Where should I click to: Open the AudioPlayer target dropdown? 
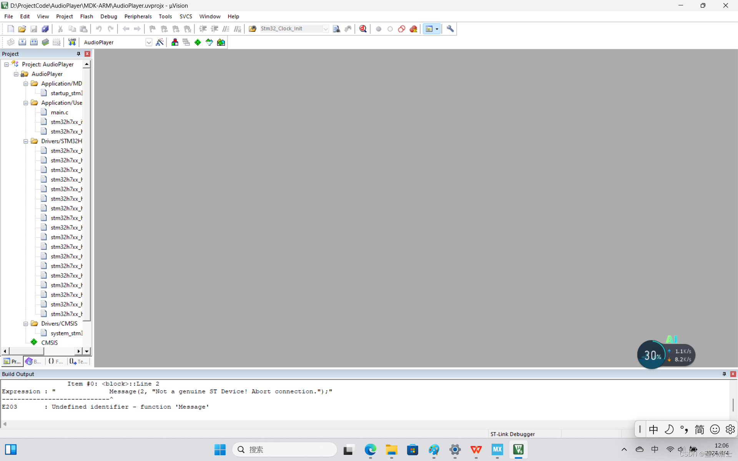[149, 42]
